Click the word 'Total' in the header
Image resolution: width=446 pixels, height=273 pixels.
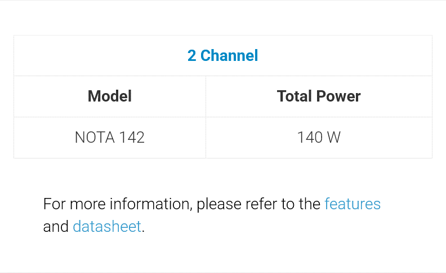coord(295,96)
